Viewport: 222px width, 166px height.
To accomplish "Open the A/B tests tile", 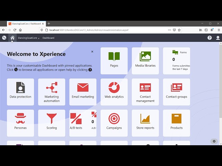I will [83, 123].
